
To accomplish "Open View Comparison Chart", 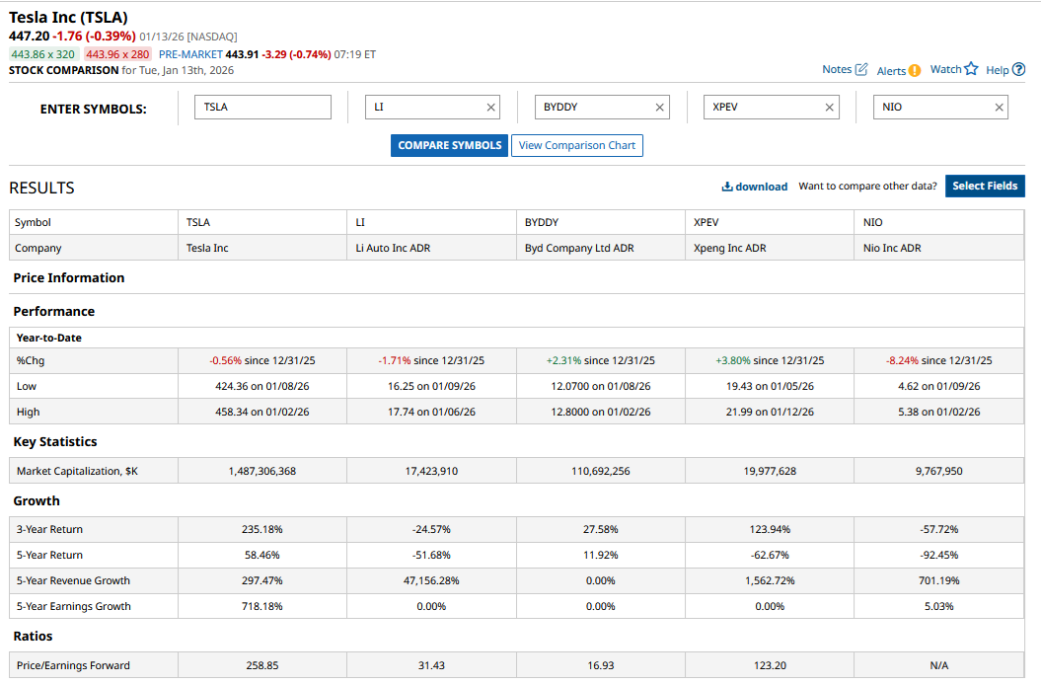I will 577,145.
